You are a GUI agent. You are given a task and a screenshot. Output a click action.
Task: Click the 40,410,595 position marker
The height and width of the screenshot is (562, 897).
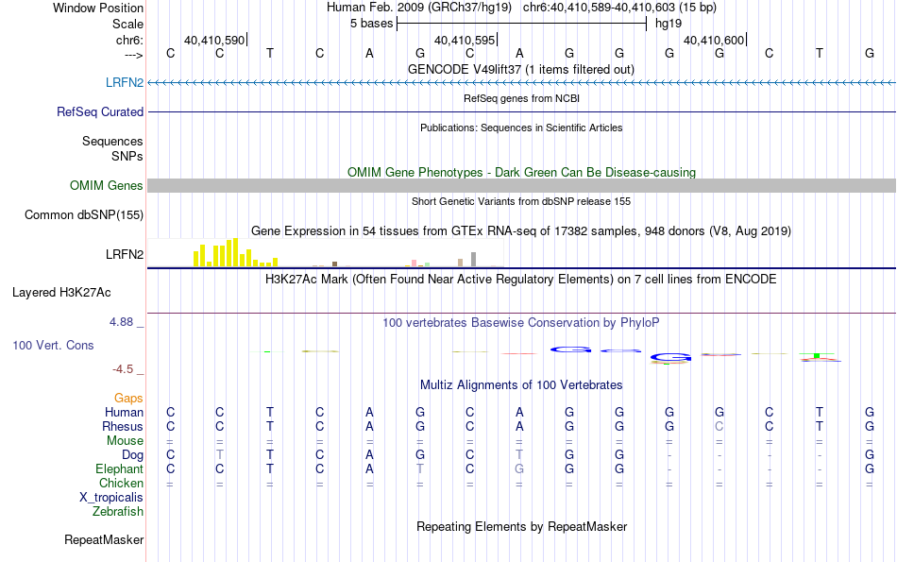(465, 40)
